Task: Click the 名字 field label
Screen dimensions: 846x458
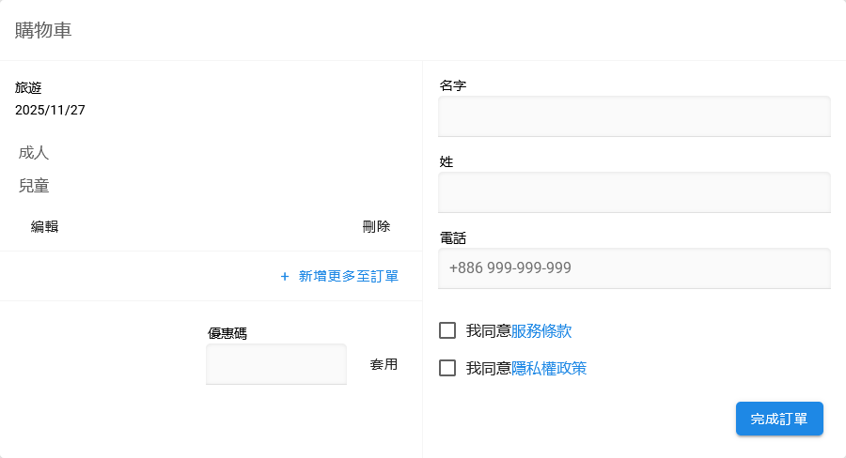Action: [453, 85]
